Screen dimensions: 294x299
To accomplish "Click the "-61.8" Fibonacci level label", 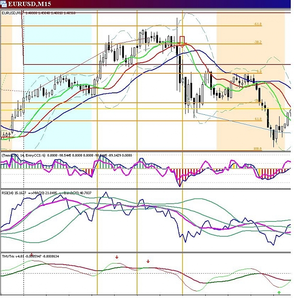I will tap(258, 24).
